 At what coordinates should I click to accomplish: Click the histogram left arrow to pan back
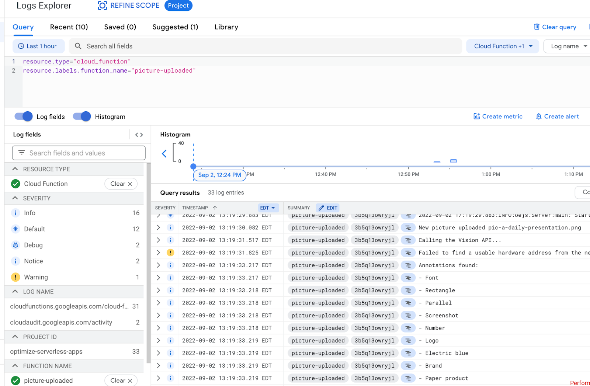(164, 154)
